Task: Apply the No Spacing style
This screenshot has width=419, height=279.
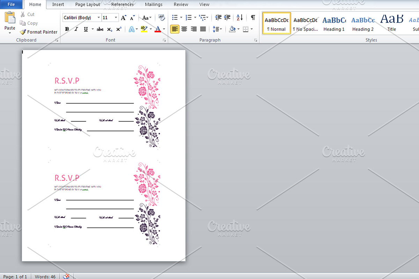Action: click(x=305, y=23)
